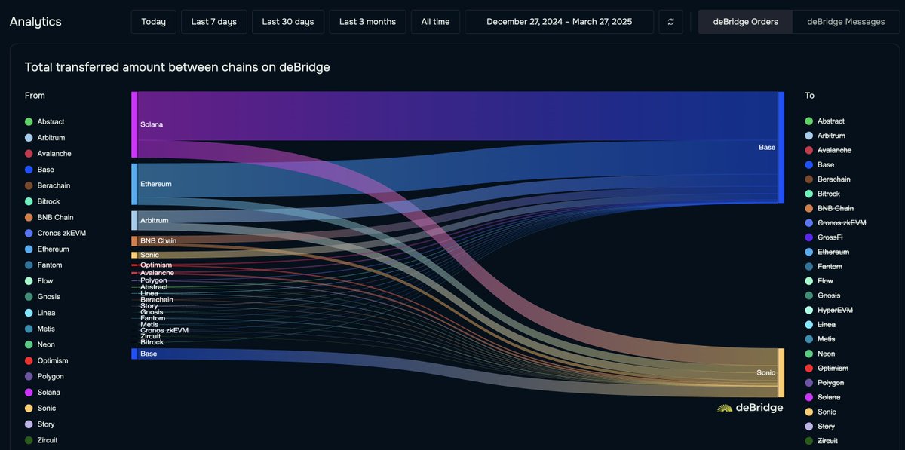Image resolution: width=905 pixels, height=450 pixels.
Task: Enable struck-through CrossFi in the To legend
Action: click(x=824, y=237)
